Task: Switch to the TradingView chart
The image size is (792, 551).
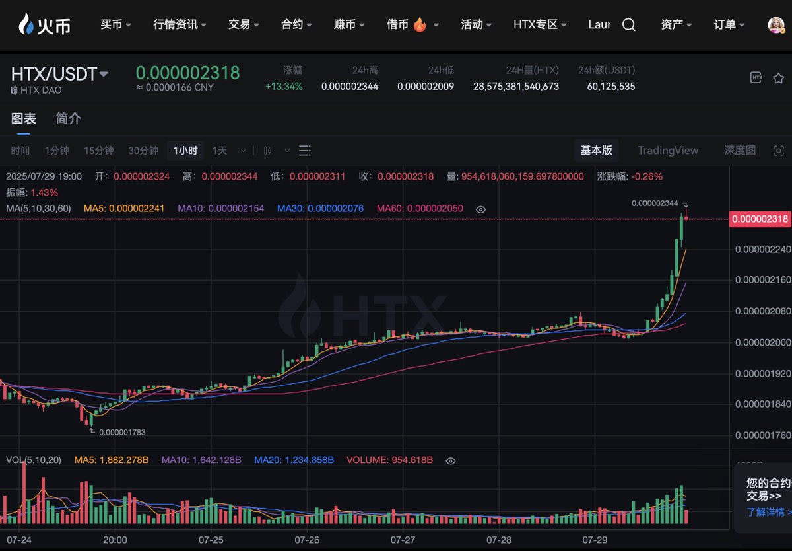Action: click(x=668, y=151)
